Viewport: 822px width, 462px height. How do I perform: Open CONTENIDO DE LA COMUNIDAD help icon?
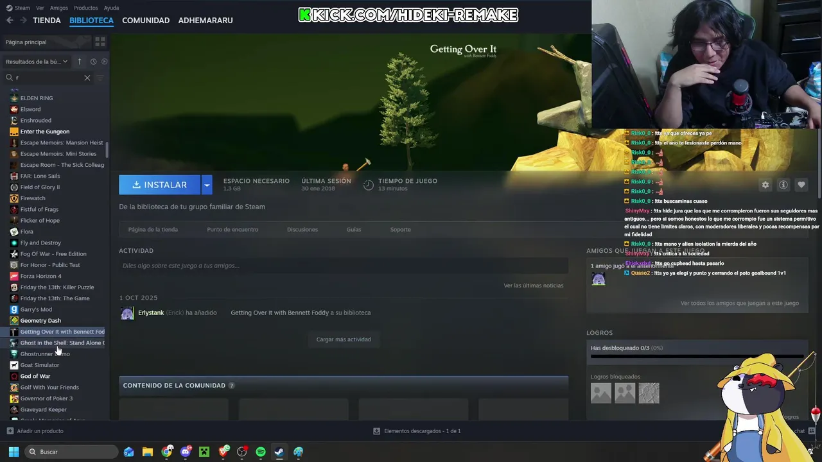click(x=232, y=386)
